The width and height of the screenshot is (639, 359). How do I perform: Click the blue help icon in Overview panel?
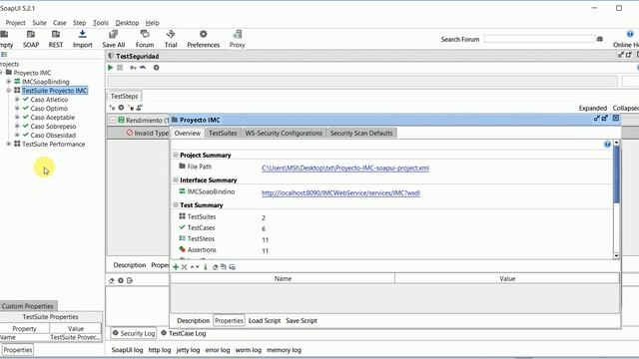[x=607, y=144]
